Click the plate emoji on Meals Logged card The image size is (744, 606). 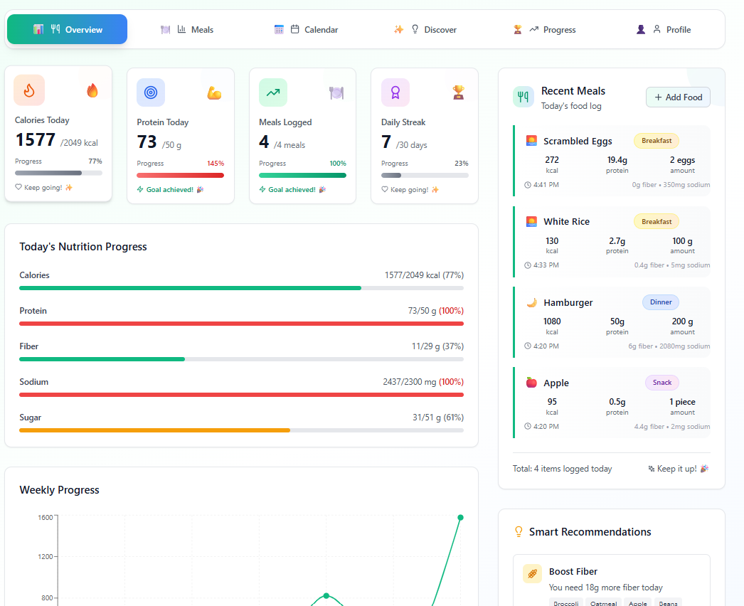point(336,92)
